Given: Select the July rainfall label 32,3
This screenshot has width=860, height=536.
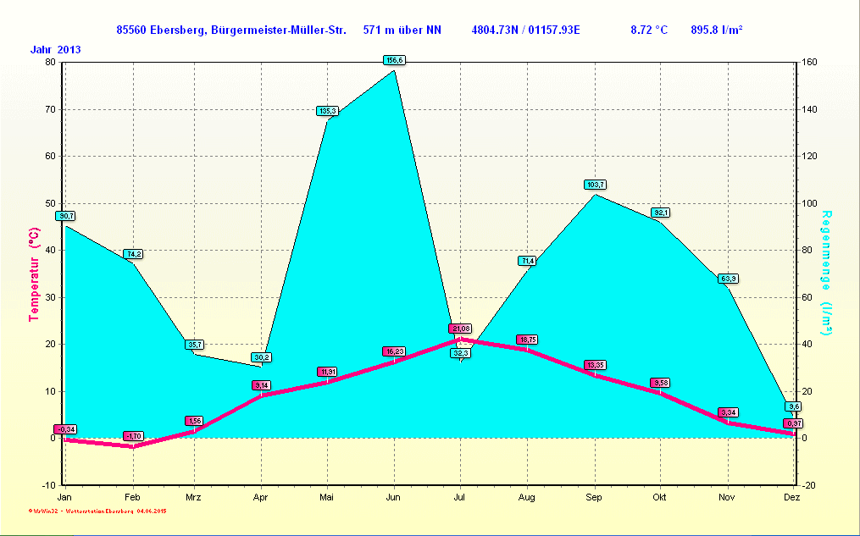Looking at the screenshot, I should coord(460,353).
